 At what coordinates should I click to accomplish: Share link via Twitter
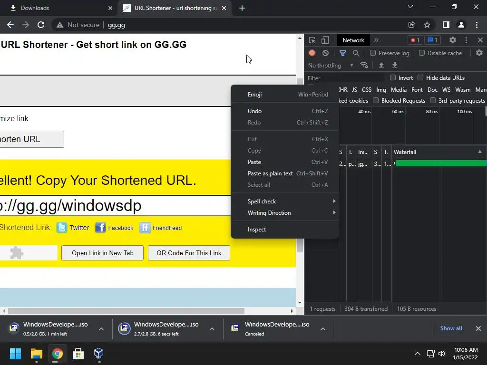point(73,228)
